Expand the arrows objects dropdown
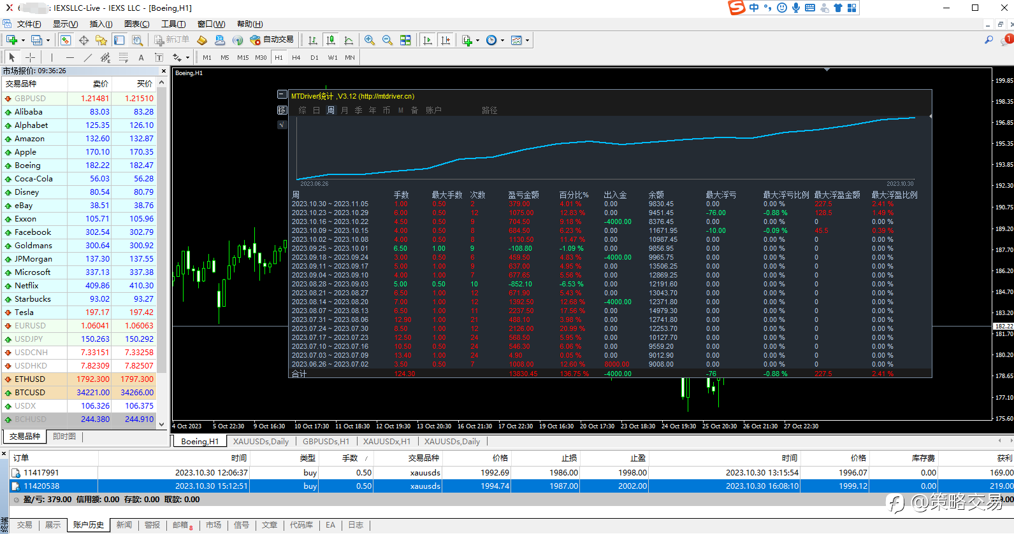Screen dimensions: 1014x534 [187, 57]
